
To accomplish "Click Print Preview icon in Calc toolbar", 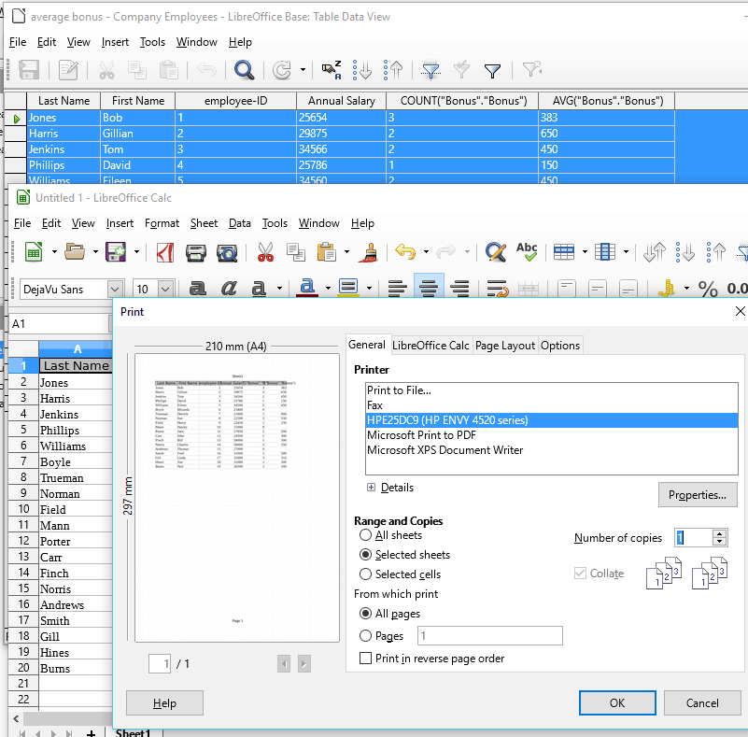I will tap(227, 252).
